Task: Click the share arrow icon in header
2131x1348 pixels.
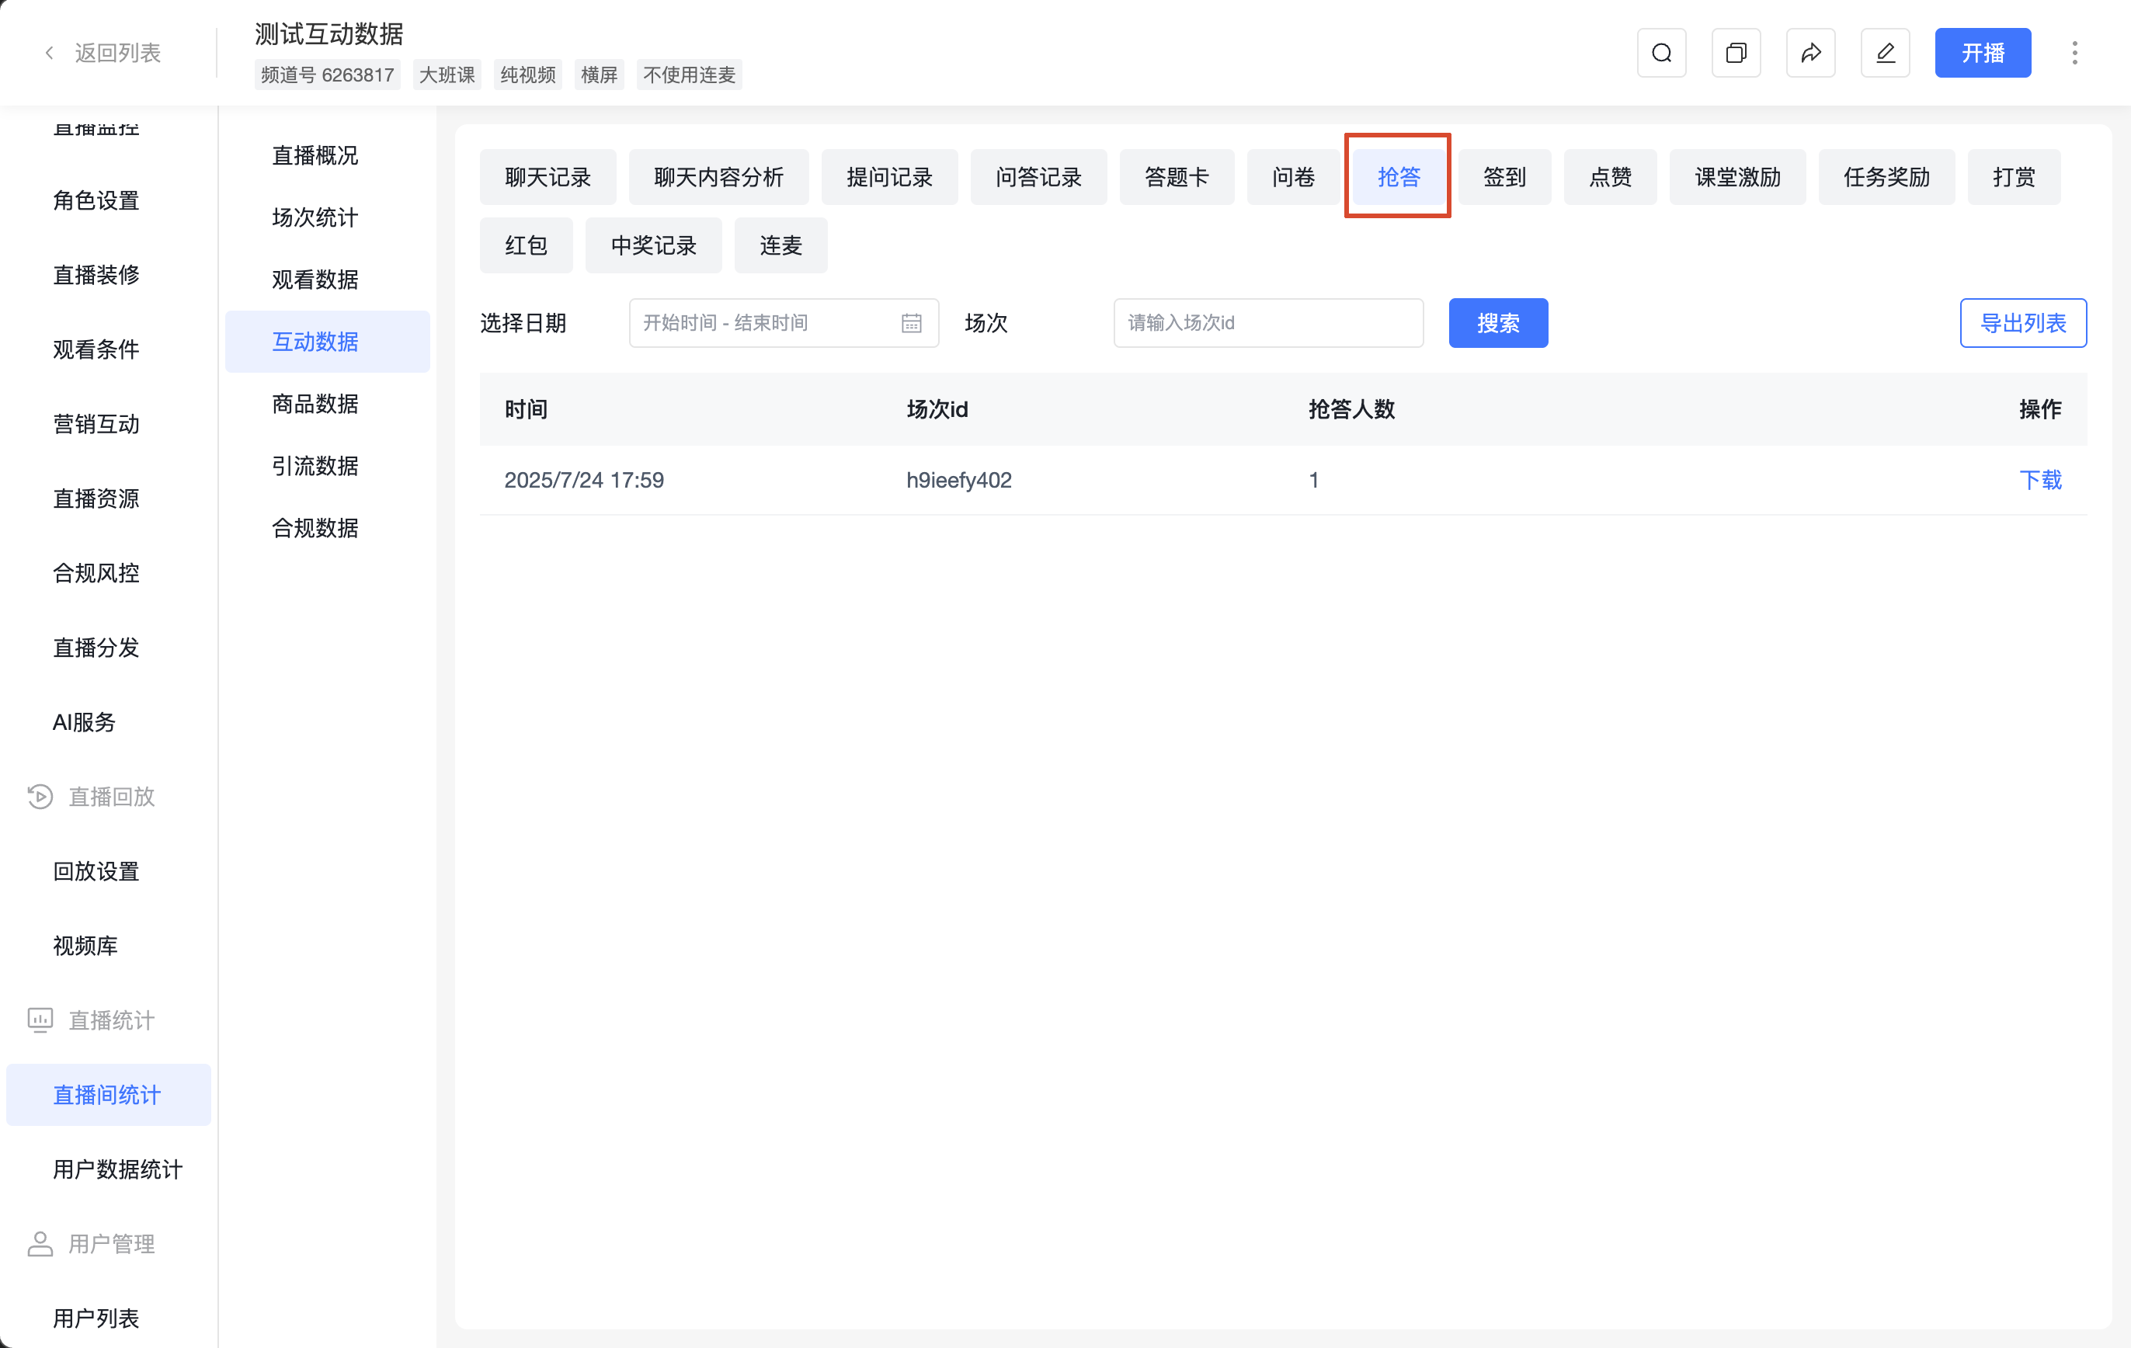Action: point(1810,53)
